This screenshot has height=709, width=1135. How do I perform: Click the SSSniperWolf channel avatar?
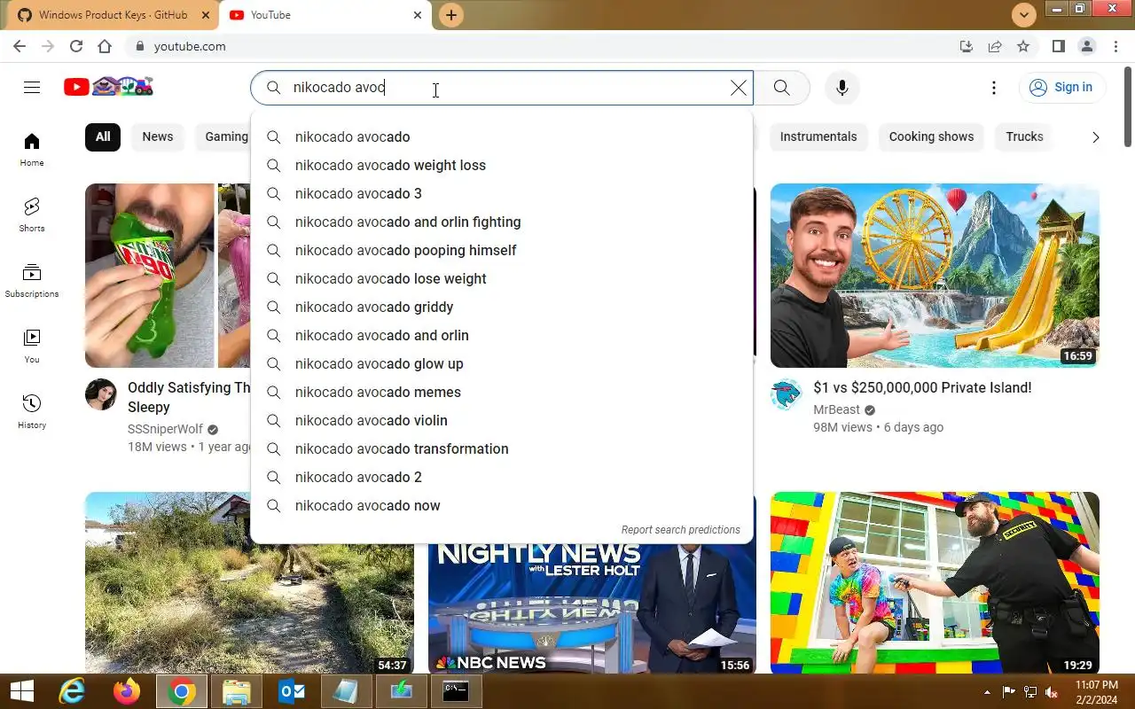[101, 394]
